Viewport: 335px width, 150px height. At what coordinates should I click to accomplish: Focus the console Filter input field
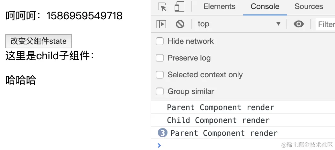coord(325,24)
